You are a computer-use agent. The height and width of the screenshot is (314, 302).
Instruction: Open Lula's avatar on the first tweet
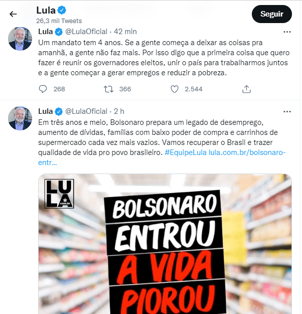tap(20, 39)
